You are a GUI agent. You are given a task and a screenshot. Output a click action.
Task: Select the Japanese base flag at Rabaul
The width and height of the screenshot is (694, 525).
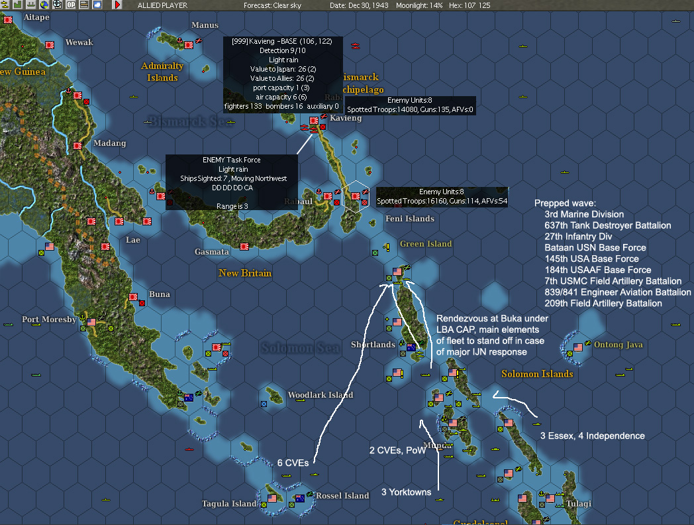point(328,196)
